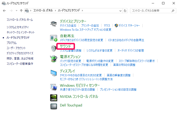
Task: Click 画面の解像度の調整 link
Action: (x=119, y=75)
